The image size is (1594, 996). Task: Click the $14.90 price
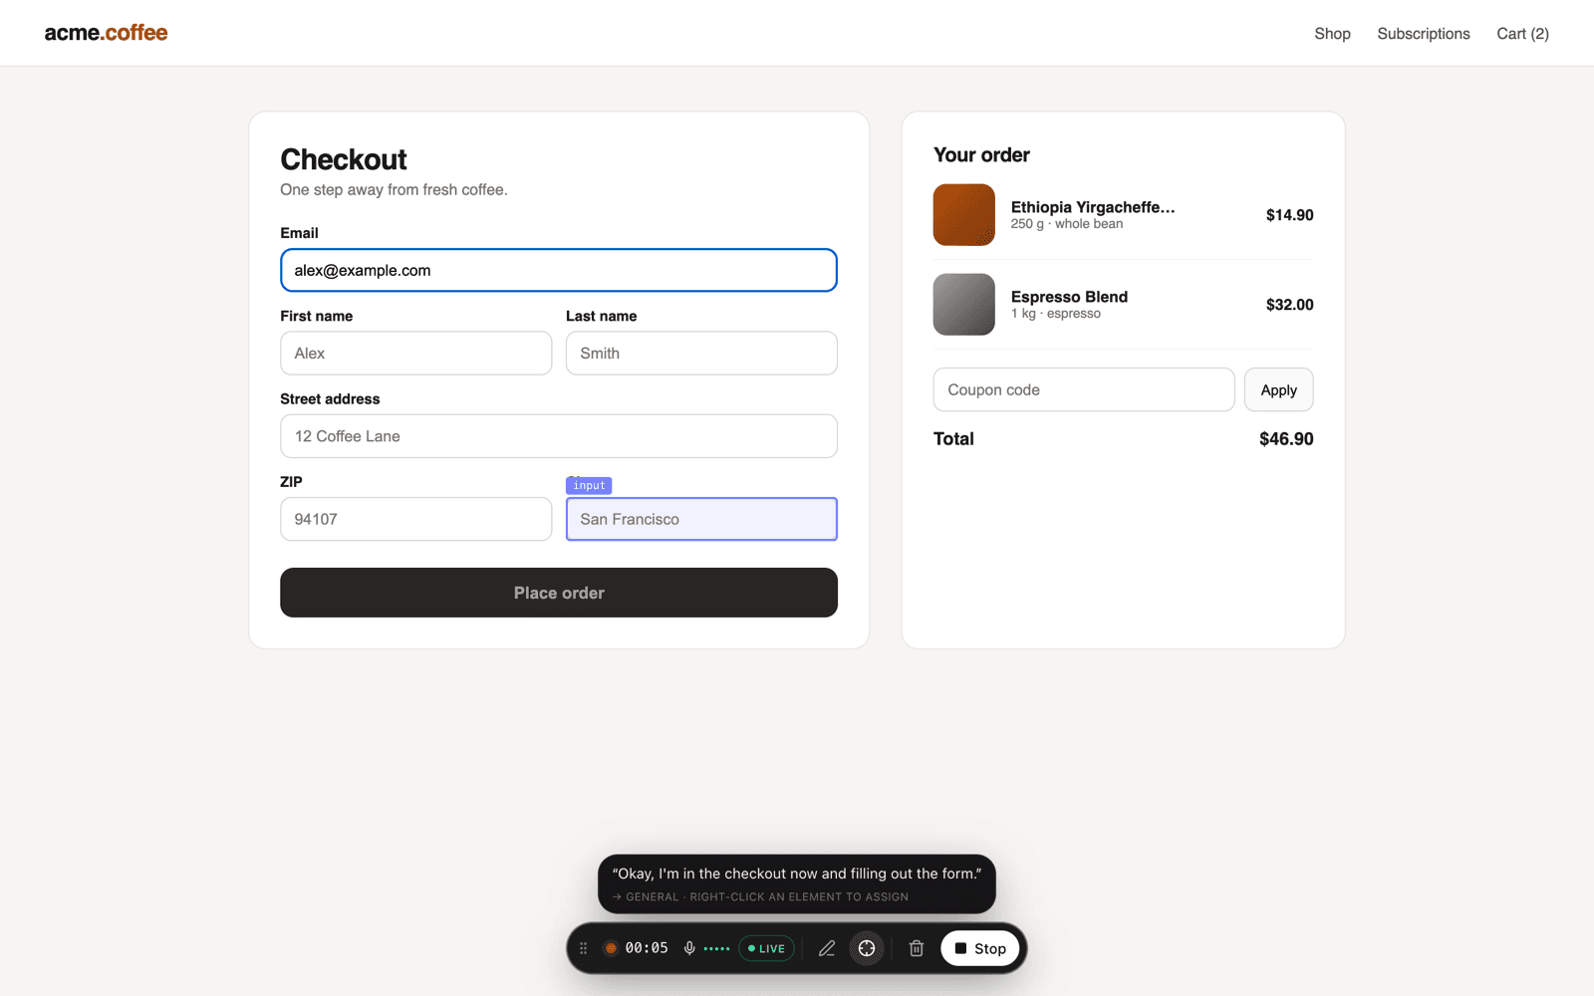click(1289, 215)
